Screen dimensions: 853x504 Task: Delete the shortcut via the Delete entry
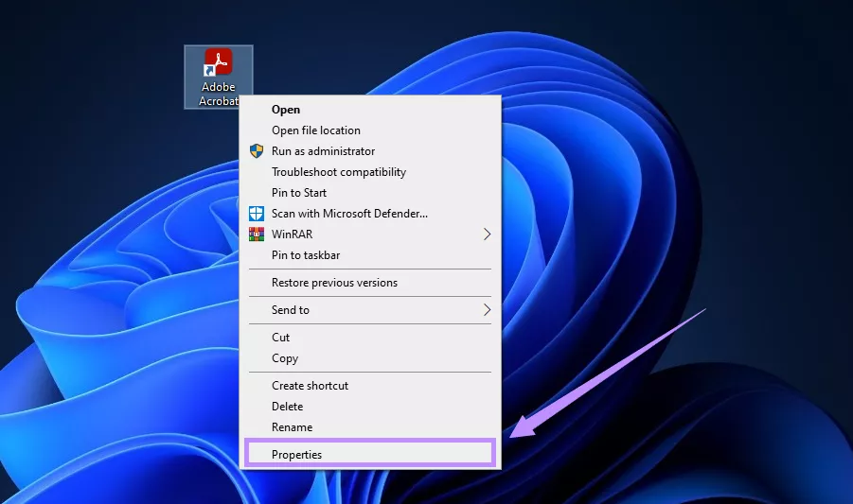pos(288,407)
